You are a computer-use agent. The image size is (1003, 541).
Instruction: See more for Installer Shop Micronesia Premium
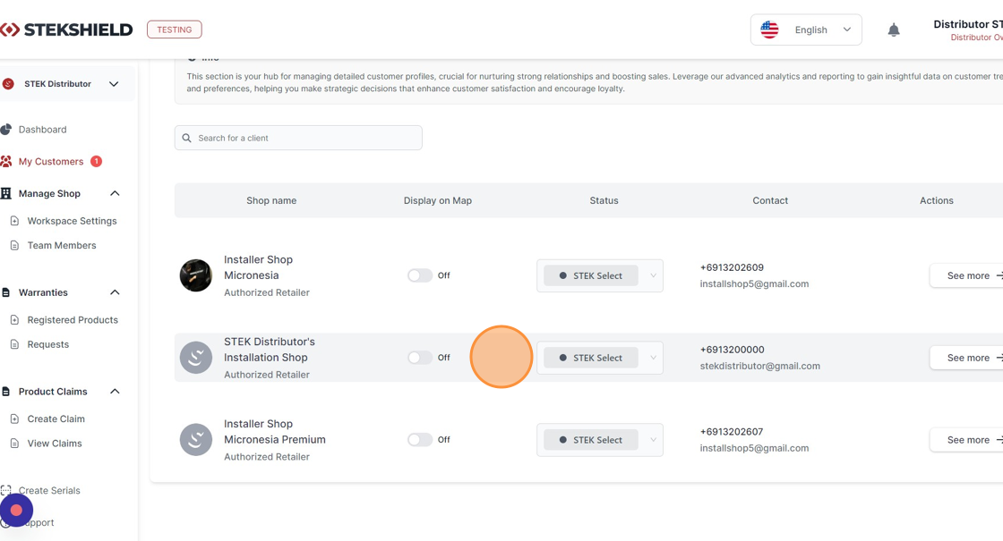click(967, 440)
